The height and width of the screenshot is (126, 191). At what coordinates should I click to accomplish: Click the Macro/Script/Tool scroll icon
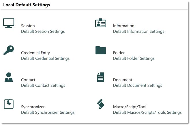pos(100,104)
